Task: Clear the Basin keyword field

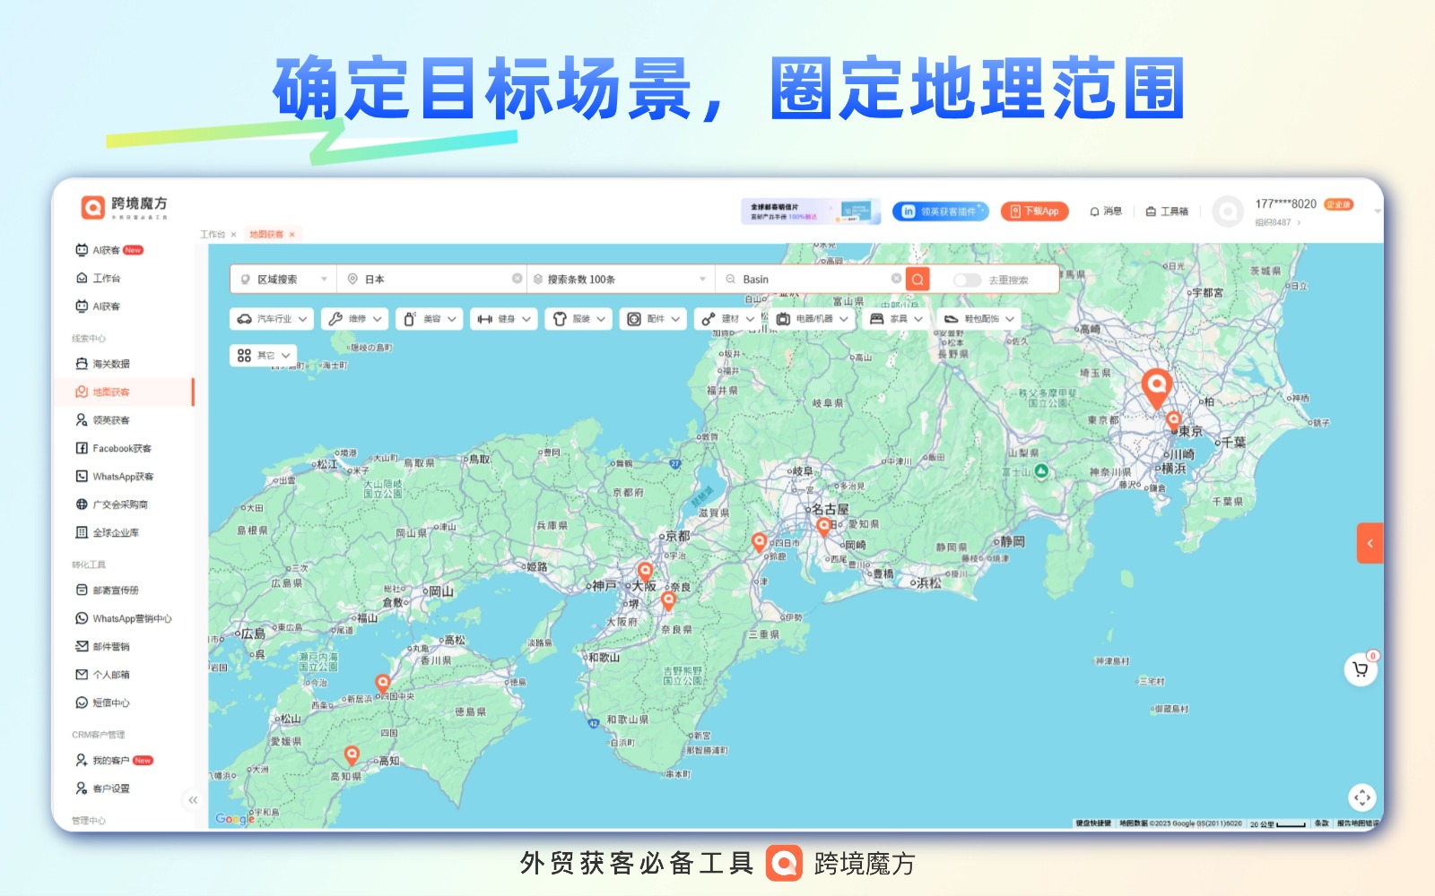Action: [896, 279]
